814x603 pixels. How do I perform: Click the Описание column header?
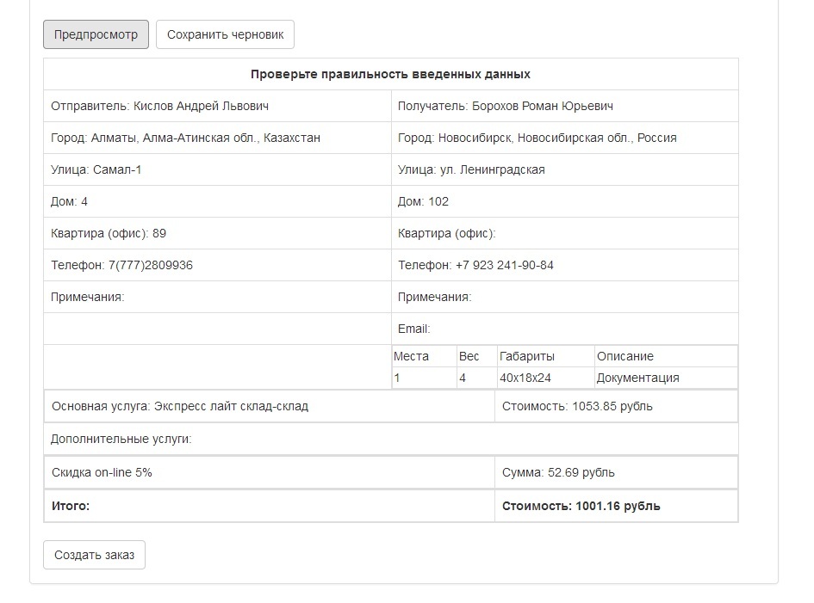[625, 356]
